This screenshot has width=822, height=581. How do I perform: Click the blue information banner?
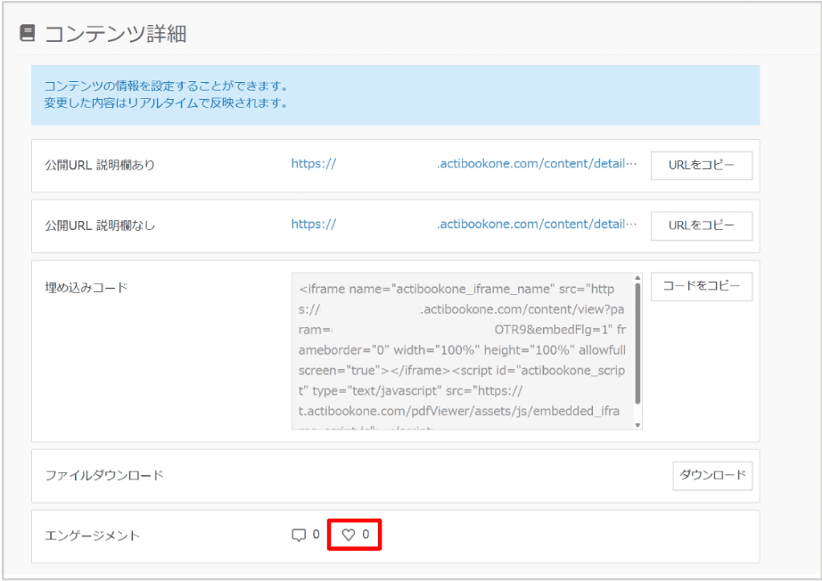pos(395,94)
